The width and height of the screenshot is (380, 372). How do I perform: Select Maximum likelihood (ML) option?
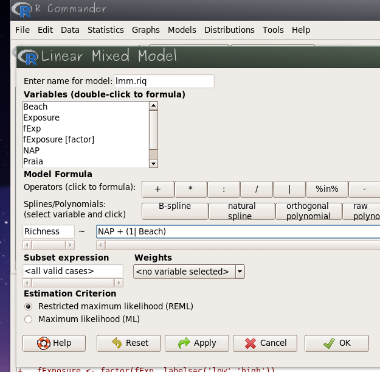[x=28, y=319]
